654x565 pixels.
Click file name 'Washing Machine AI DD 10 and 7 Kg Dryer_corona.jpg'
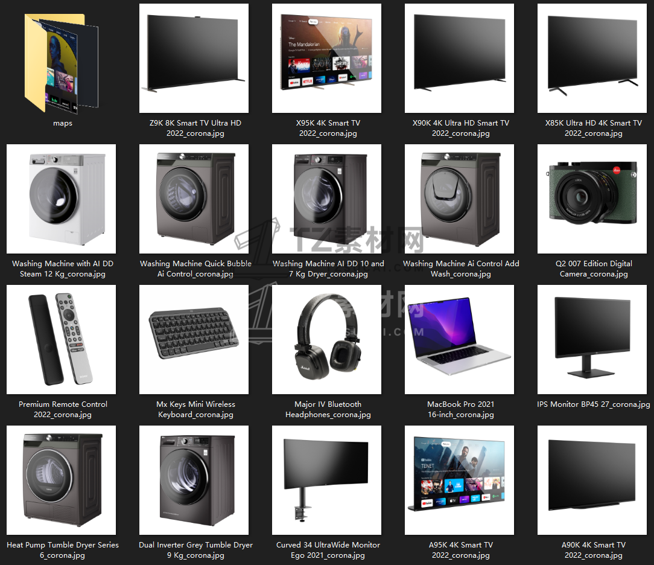tap(328, 269)
